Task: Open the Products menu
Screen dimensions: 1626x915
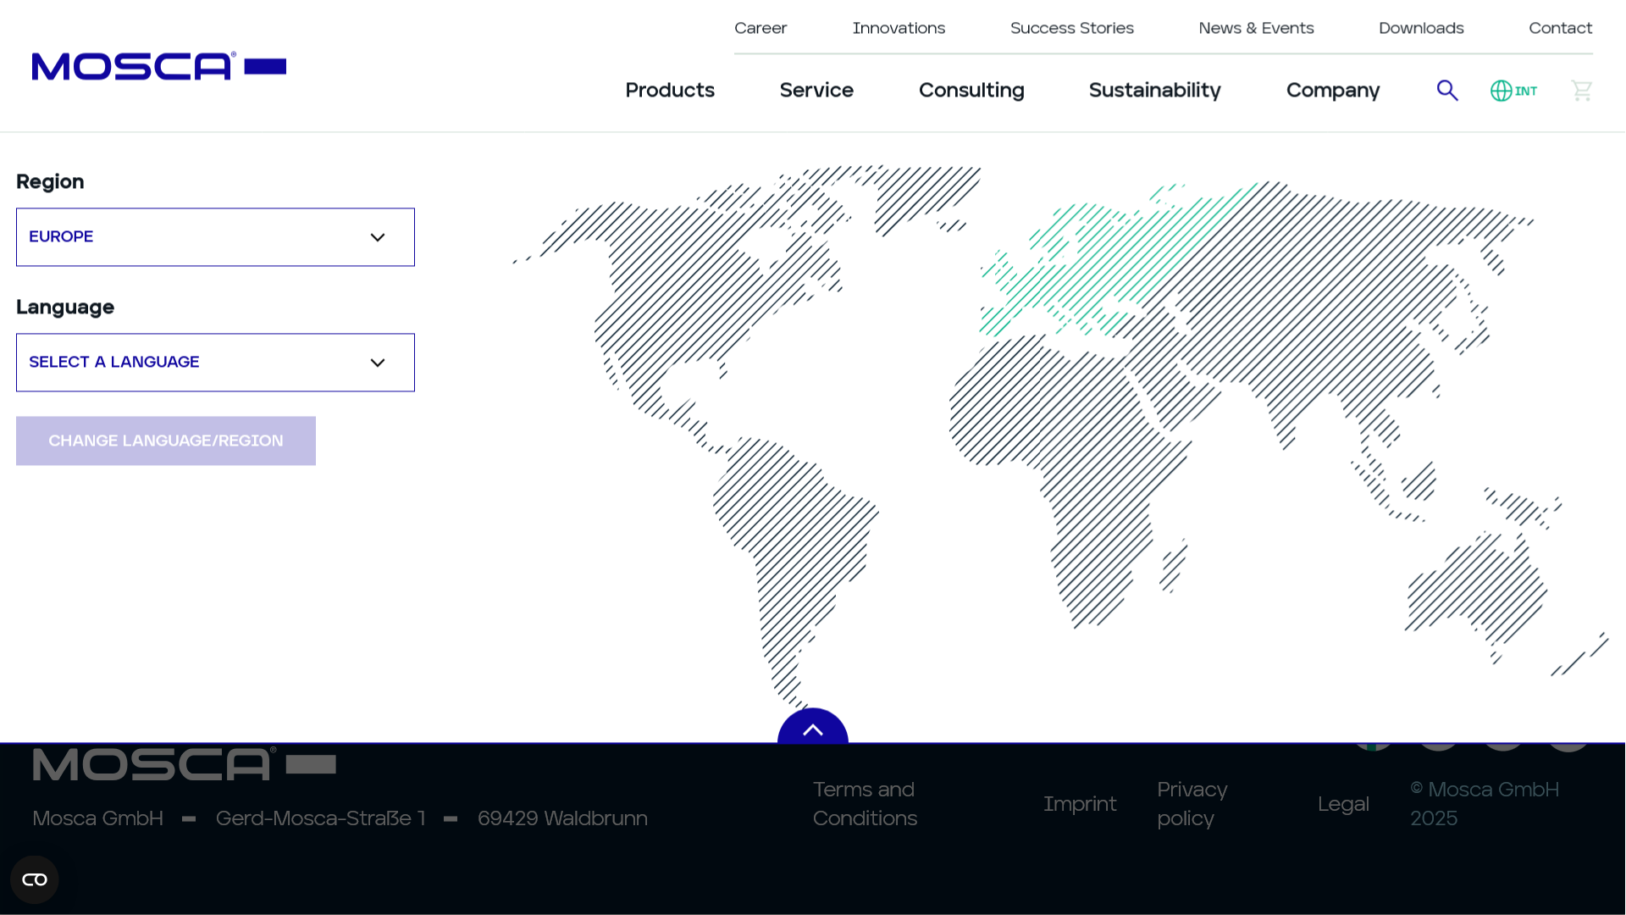Action: [x=669, y=91]
